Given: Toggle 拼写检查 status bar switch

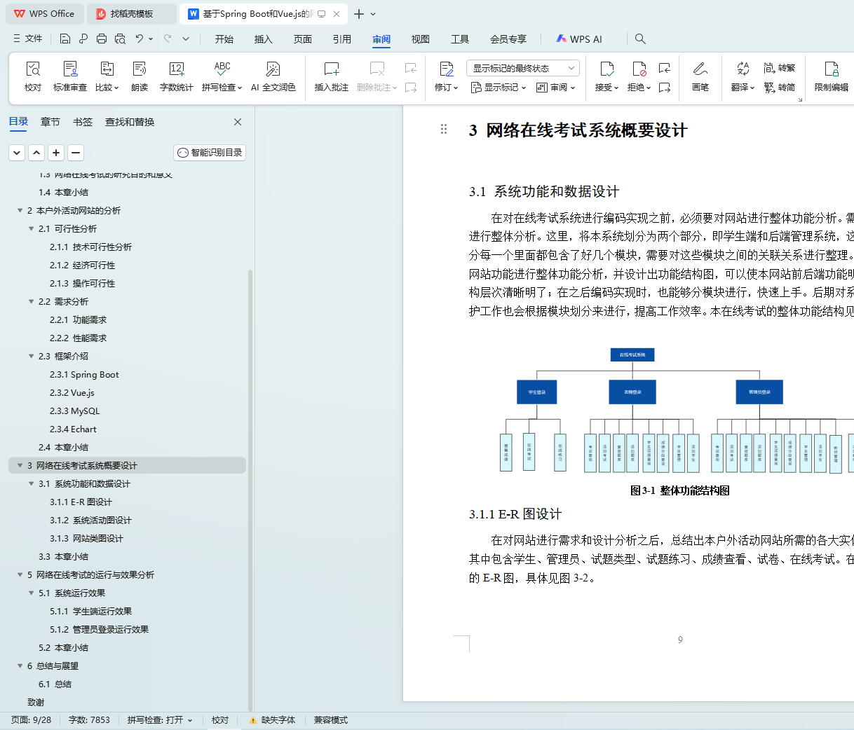Looking at the screenshot, I should [160, 719].
